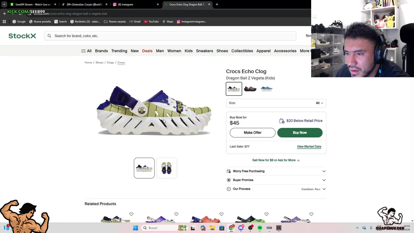Go to Crocs in the breadcrumb

(121, 62)
